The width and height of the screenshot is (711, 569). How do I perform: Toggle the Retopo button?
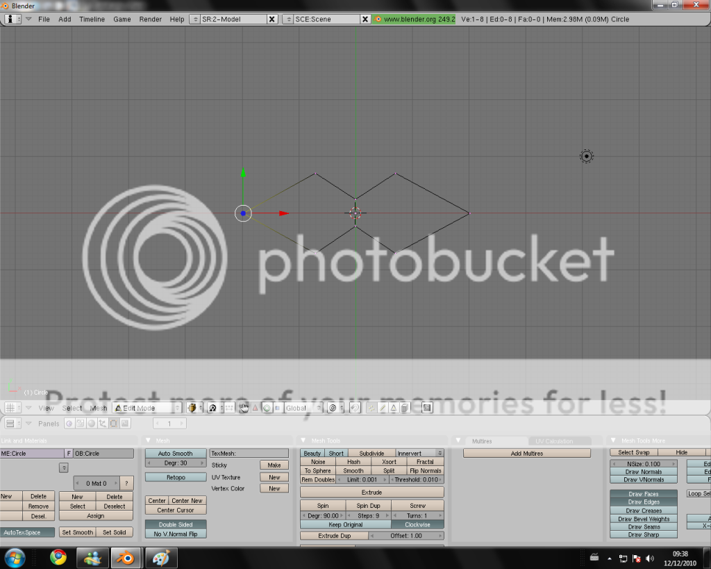point(176,477)
